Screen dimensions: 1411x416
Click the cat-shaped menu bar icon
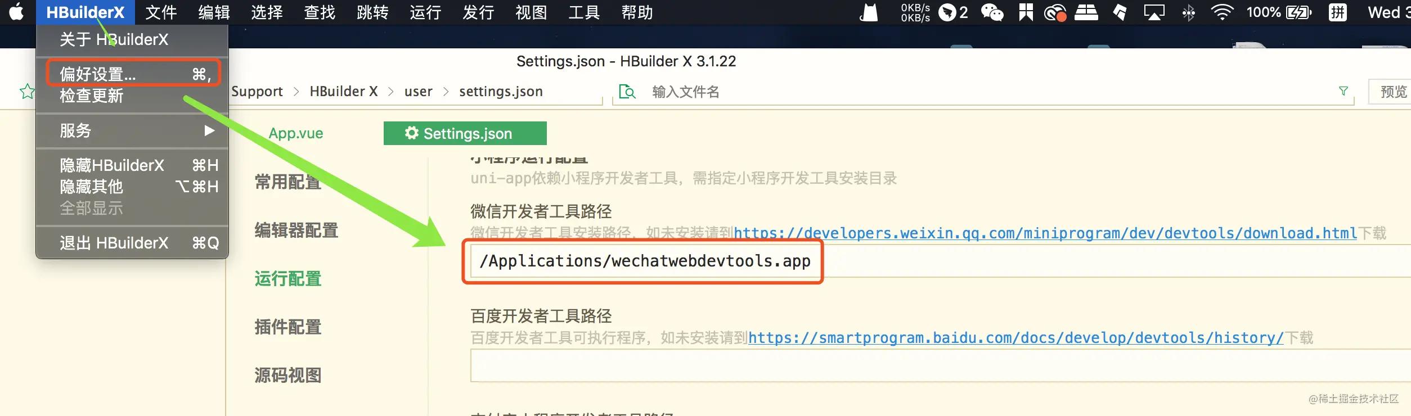(x=869, y=12)
